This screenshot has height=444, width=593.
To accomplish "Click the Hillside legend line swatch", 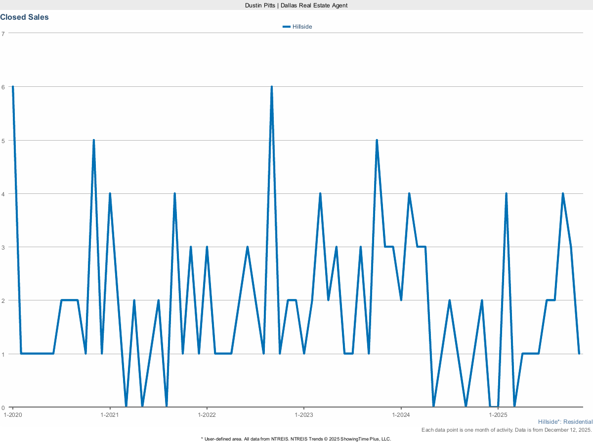I will (286, 27).
